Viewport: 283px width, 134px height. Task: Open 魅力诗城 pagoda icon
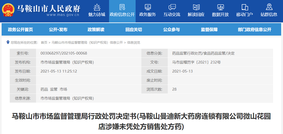click(x=97, y=7)
